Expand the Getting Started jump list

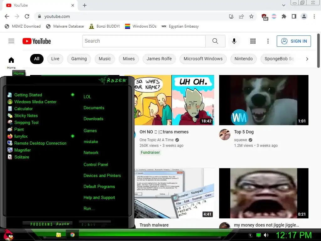[x=72, y=95]
